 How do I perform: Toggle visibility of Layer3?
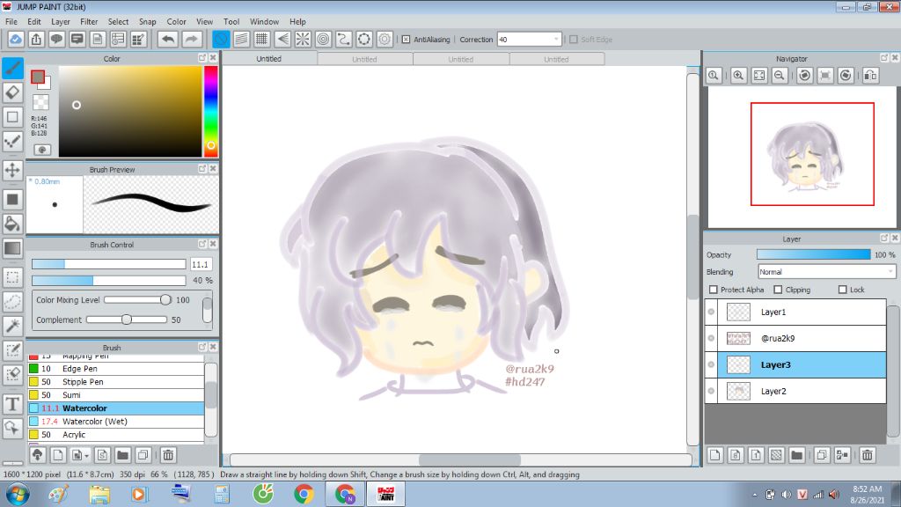tap(711, 364)
